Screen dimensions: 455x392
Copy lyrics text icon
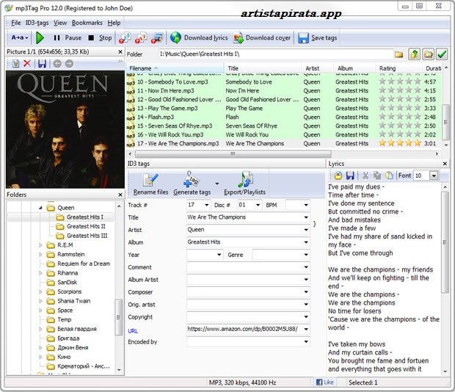(x=377, y=175)
